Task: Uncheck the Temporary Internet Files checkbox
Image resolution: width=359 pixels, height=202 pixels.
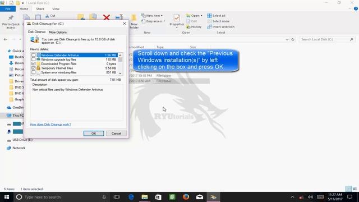Action: coord(34,68)
